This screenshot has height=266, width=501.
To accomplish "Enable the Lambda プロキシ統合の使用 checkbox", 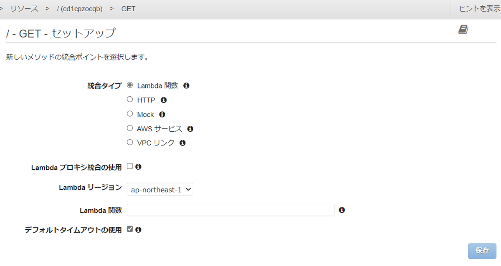I will pyautogui.click(x=130, y=166).
